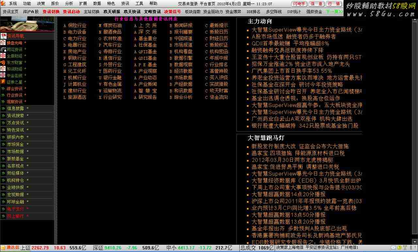Open the 帮助 menu
Viewport: 418px width, 252px height.
pyautogui.click(x=153, y=4)
